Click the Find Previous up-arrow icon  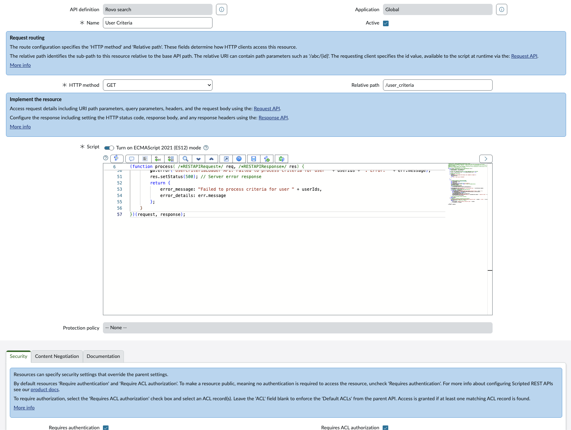point(211,159)
